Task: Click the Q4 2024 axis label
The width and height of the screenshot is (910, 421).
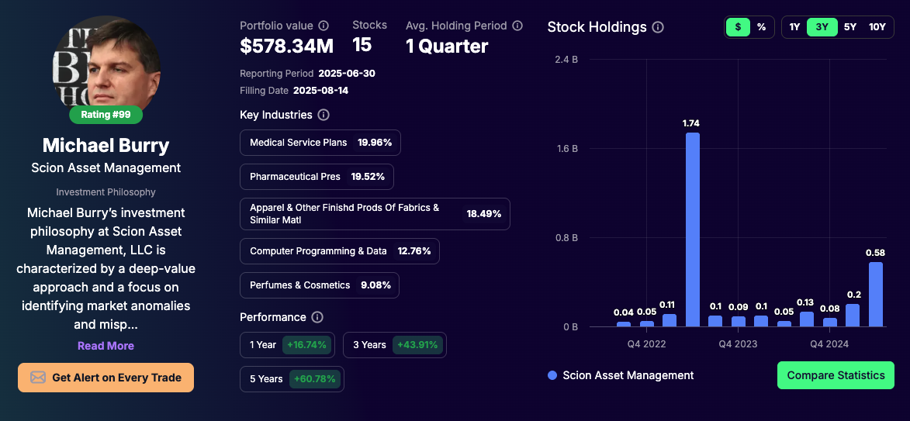Action: click(x=829, y=344)
